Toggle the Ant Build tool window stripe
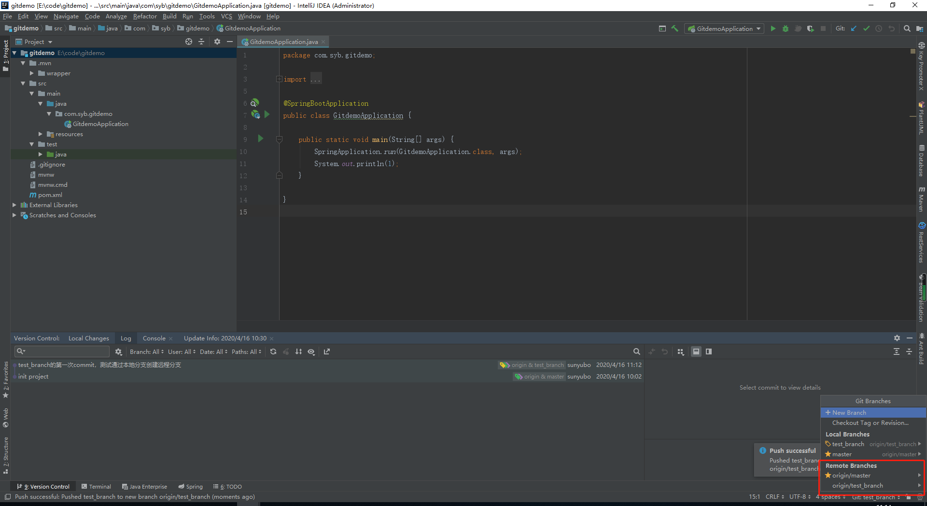Image resolution: width=927 pixels, height=506 pixels. pos(922,349)
